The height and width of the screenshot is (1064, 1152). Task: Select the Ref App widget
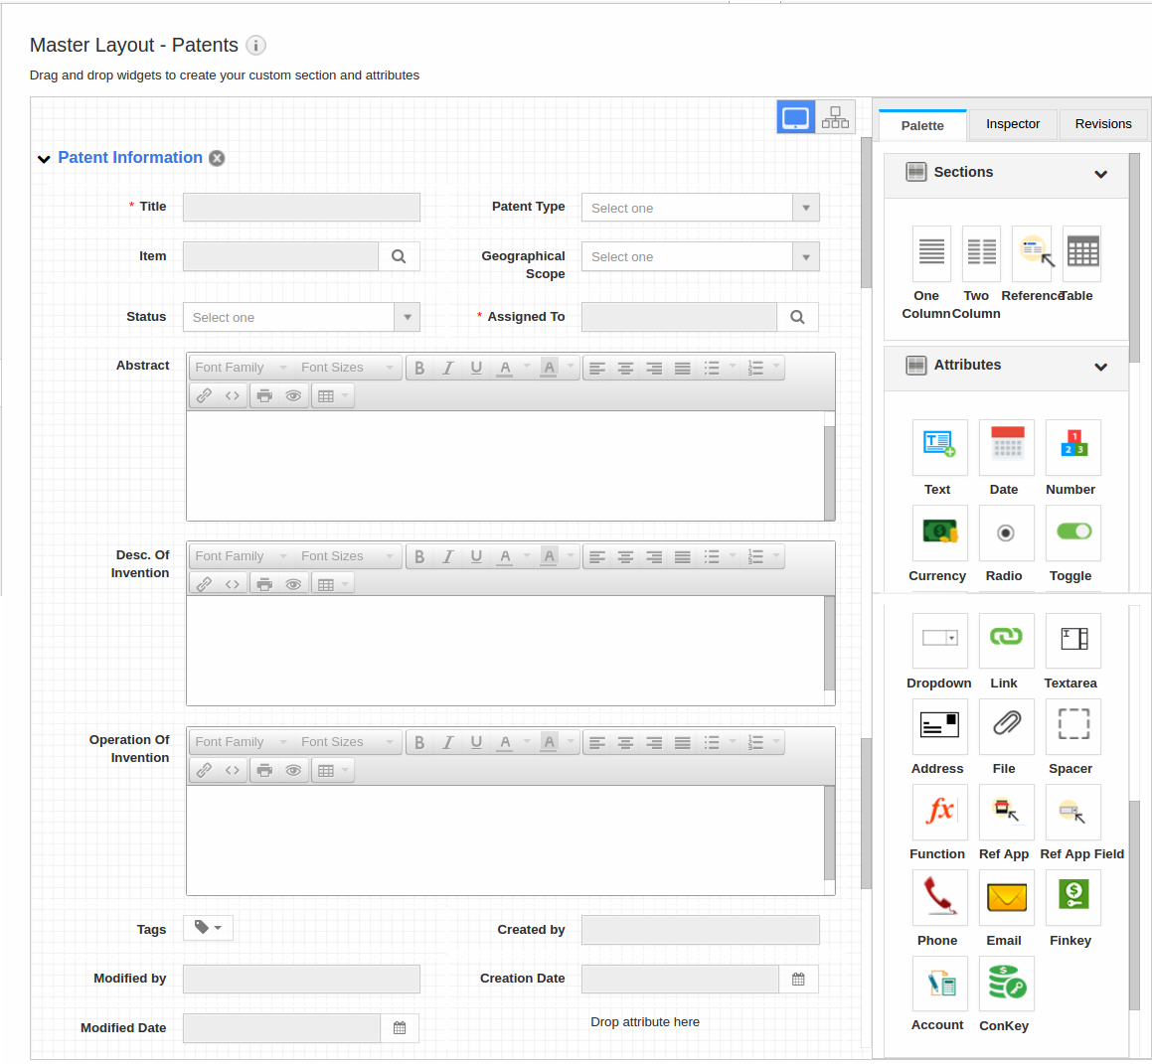click(1006, 812)
